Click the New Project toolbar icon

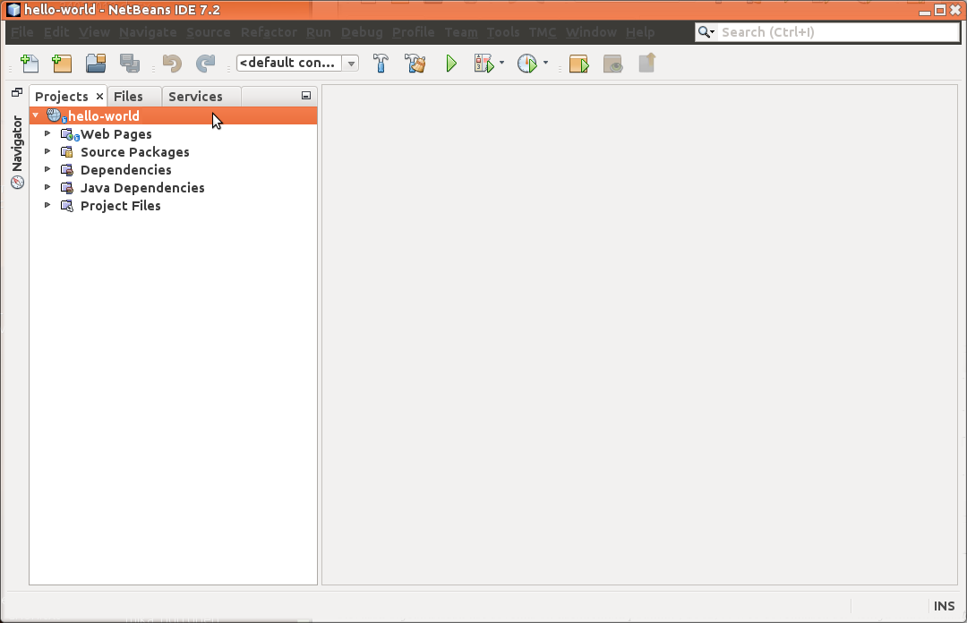[62, 64]
